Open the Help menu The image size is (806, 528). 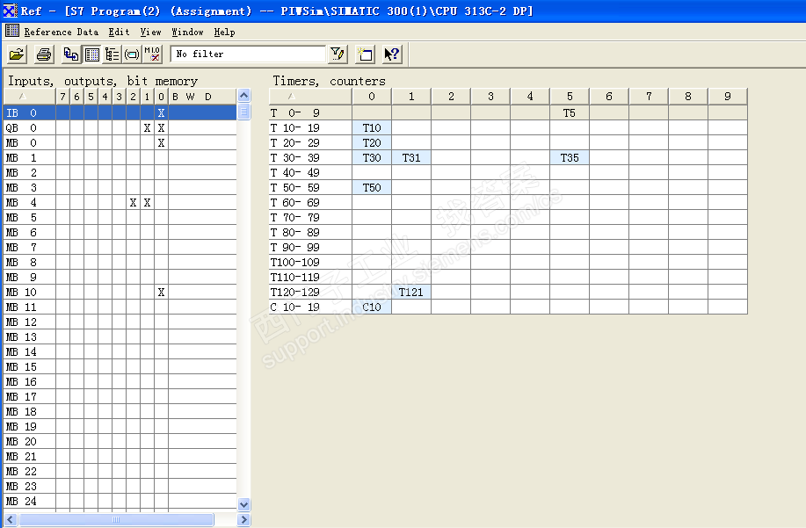(225, 32)
